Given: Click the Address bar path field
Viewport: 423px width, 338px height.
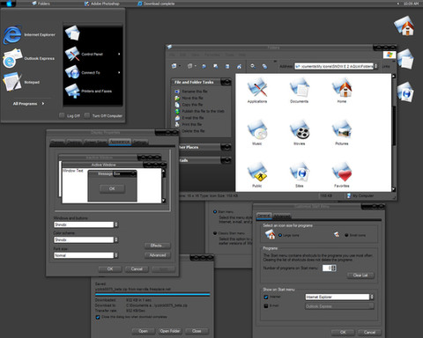Looking at the screenshot, I should tap(334, 66).
